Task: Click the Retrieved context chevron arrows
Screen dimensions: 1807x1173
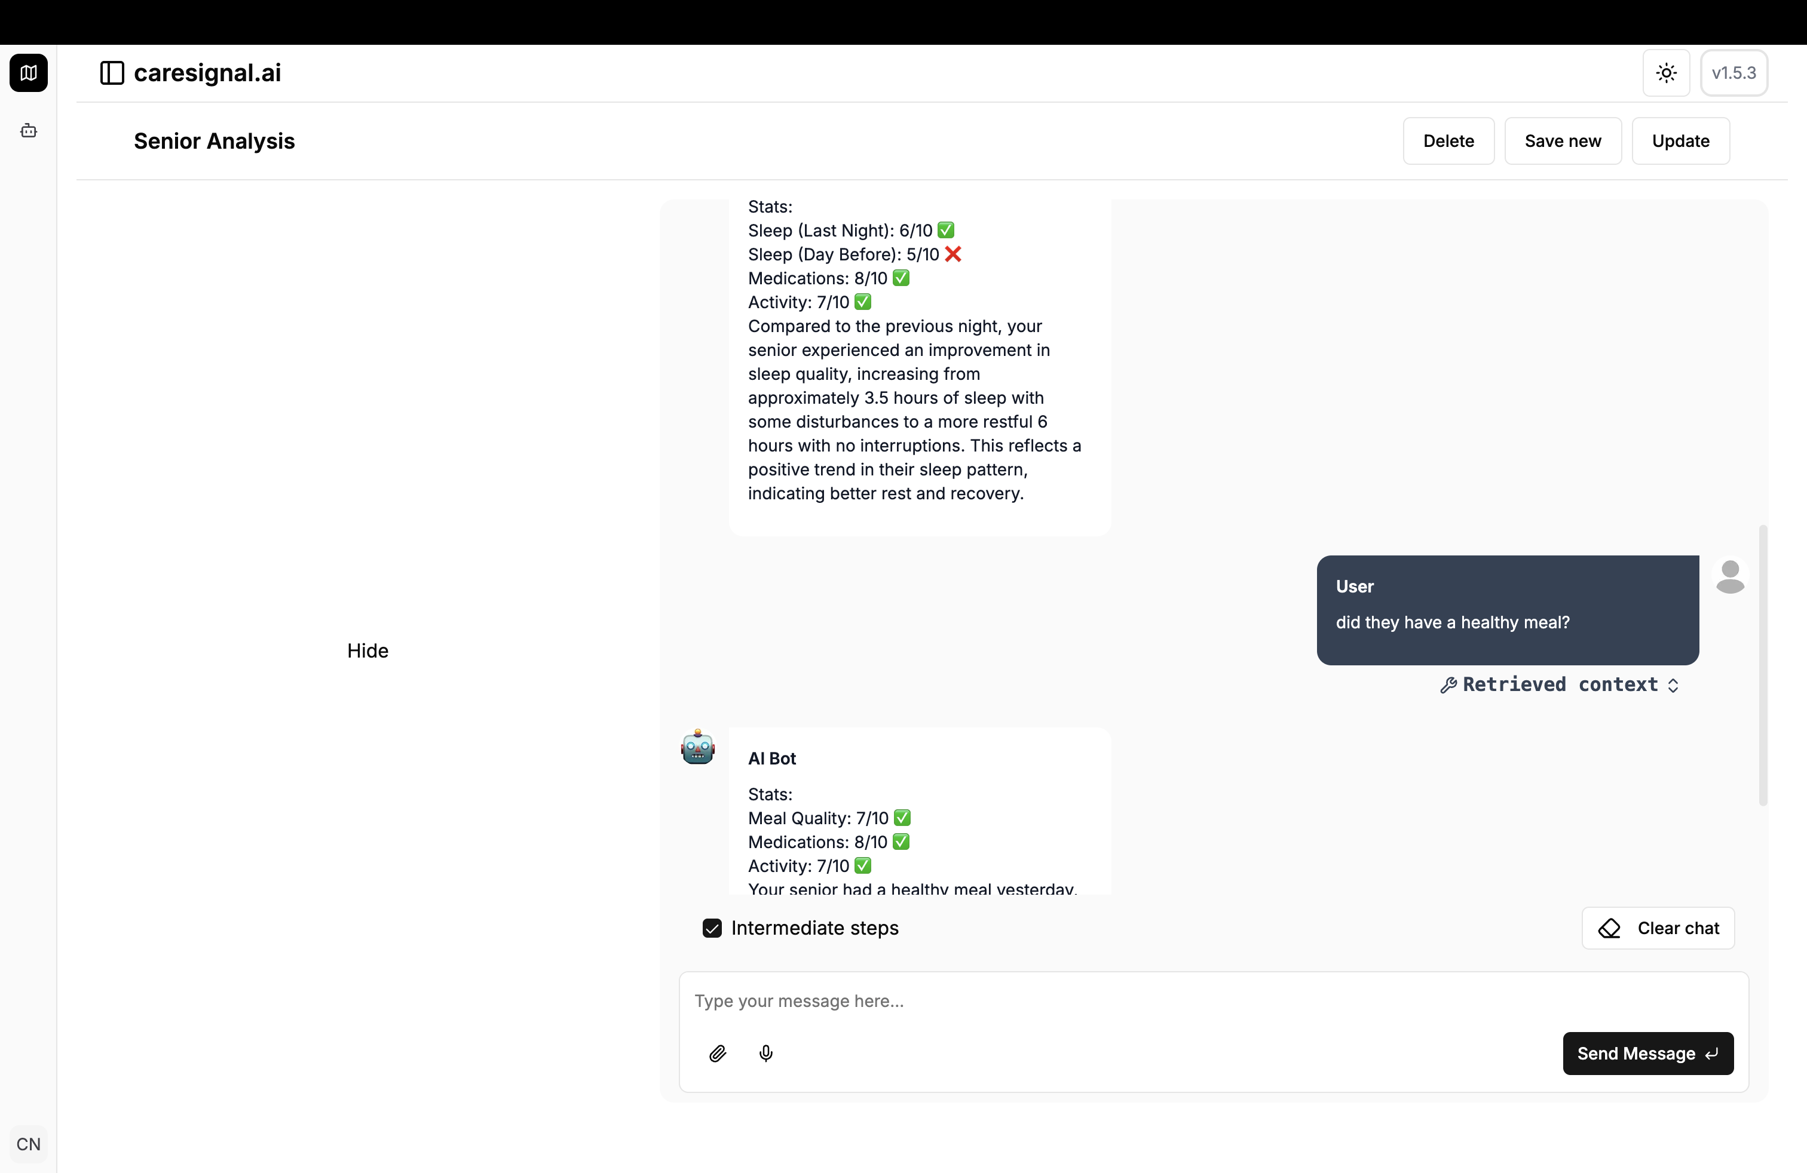Action: point(1673,685)
